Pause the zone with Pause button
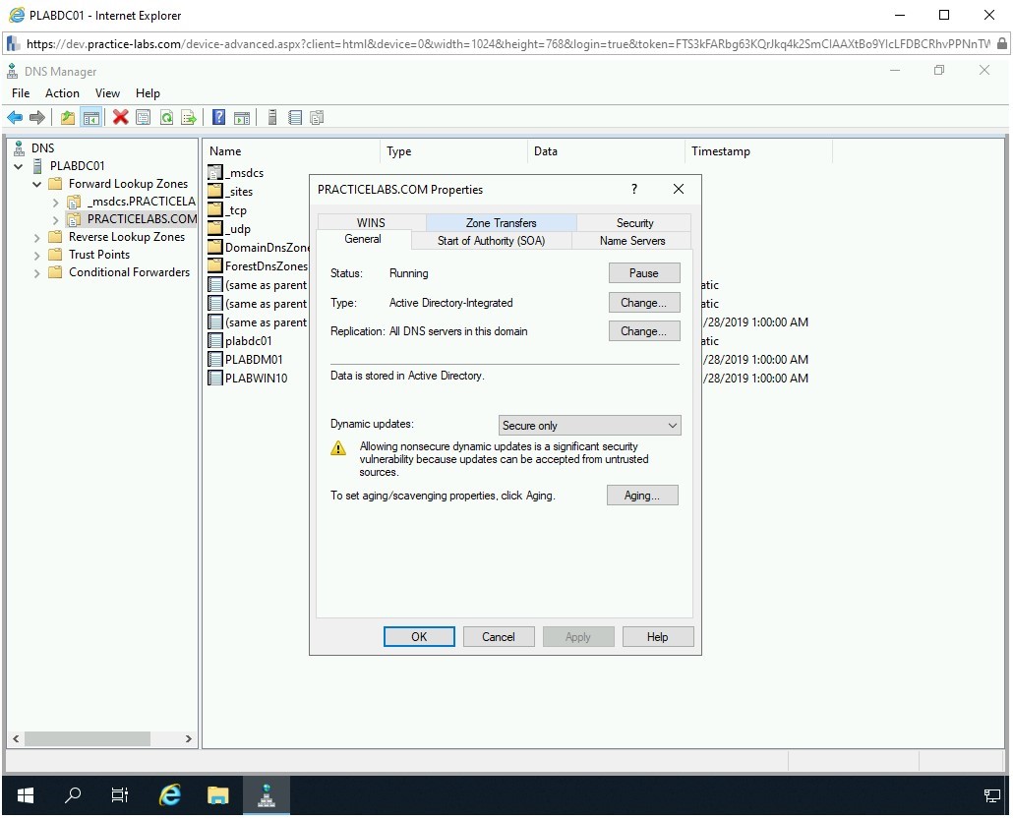This screenshot has width=1013, height=819. [643, 273]
